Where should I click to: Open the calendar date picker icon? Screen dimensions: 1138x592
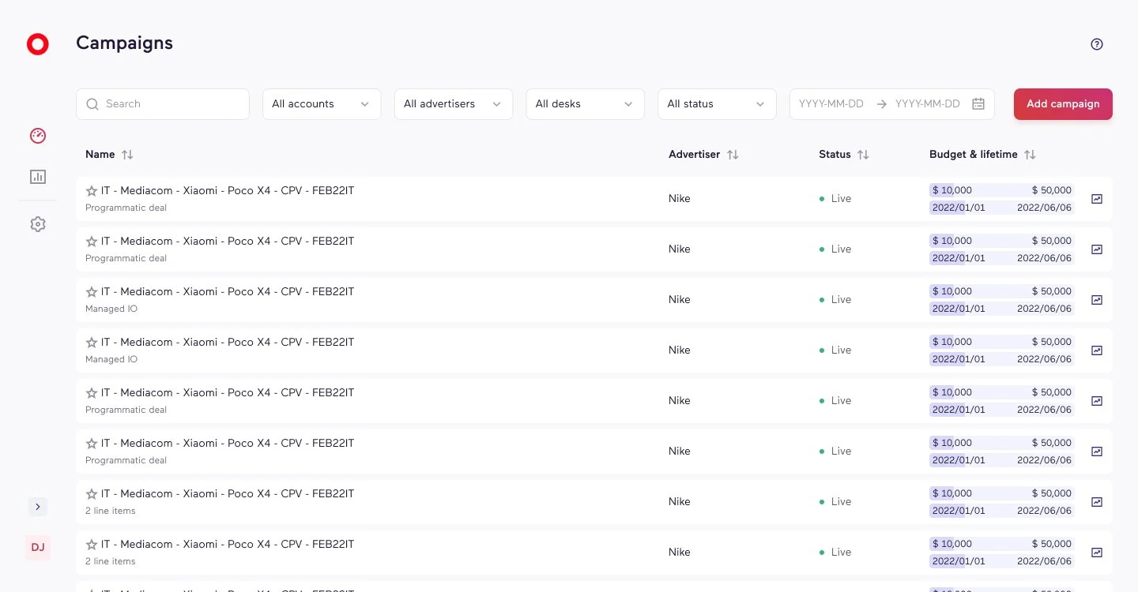(978, 104)
